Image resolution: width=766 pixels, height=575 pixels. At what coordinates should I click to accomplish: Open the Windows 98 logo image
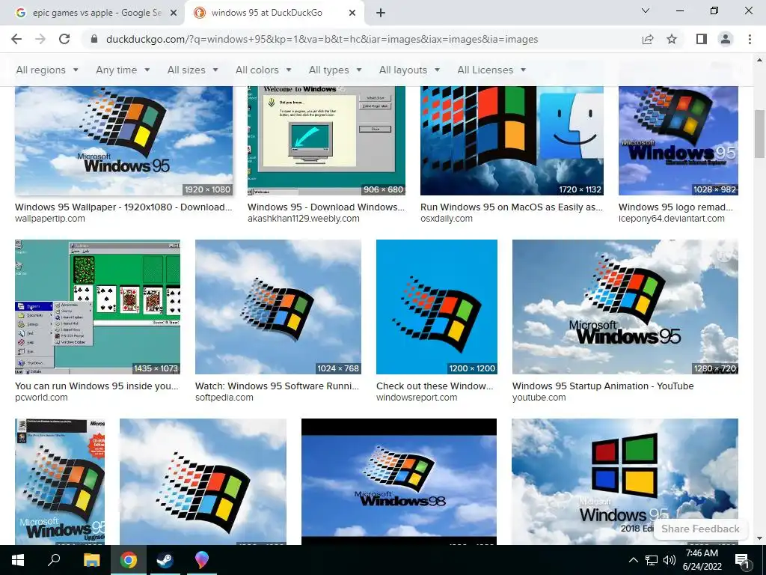point(399,481)
